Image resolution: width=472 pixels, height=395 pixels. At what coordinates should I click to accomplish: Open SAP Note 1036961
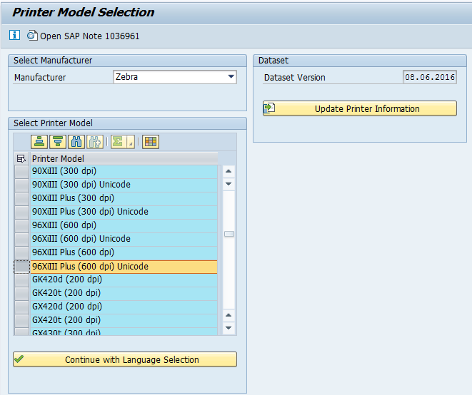tap(82, 36)
